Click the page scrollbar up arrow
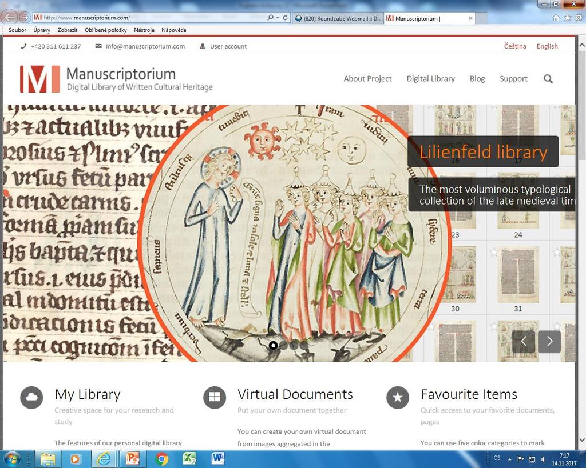 click(x=581, y=45)
